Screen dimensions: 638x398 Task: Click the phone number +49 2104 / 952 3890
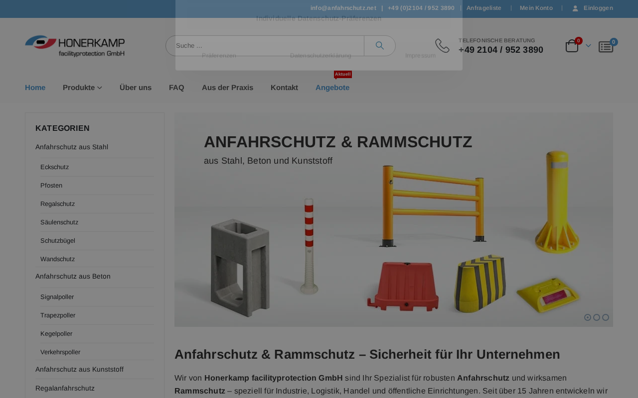[501, 50]
